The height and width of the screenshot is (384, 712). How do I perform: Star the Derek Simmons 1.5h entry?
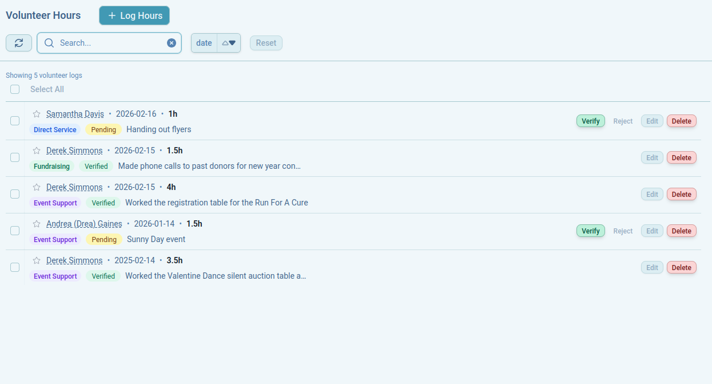coord(37,151)
